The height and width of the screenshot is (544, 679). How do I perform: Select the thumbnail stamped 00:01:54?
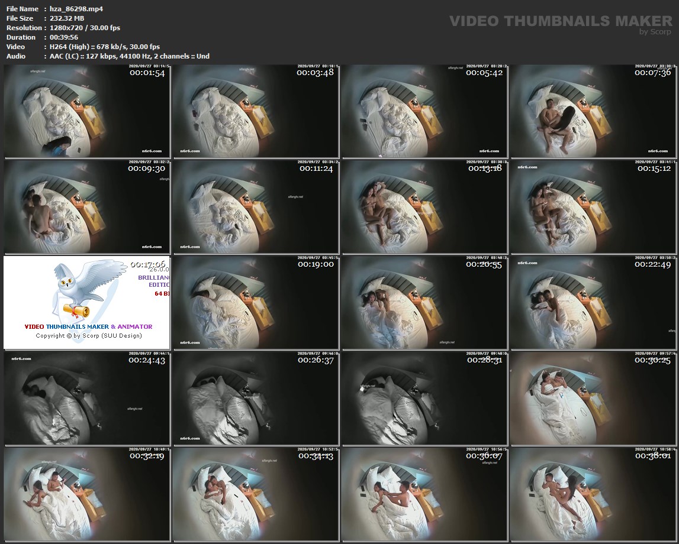(87, 111)
